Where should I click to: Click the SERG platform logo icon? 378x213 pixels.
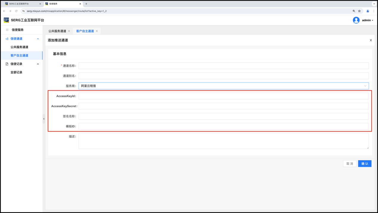click(x=6, y=20)
